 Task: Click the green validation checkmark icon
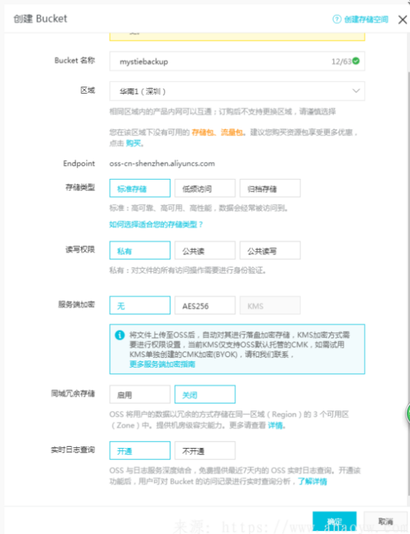[x=356, y=61]
